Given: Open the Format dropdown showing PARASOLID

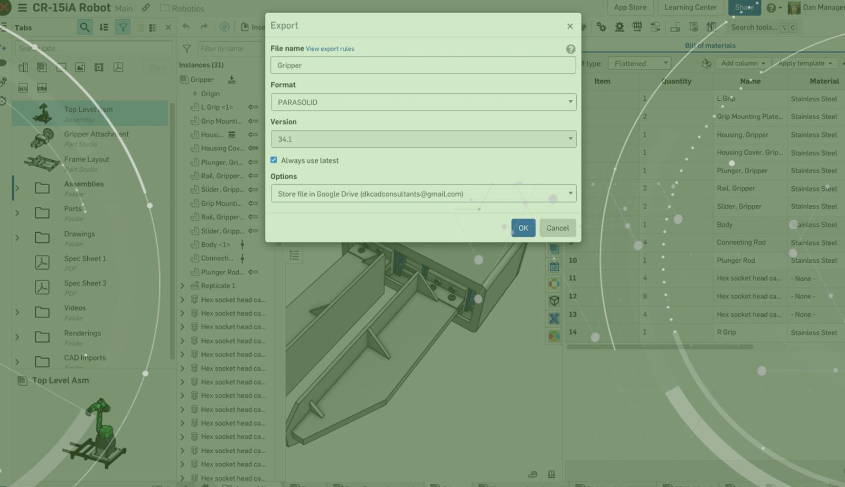Looking at the screenshot, I should coord(422,102).
